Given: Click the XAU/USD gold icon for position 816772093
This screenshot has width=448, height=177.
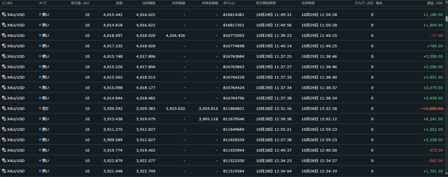Looking at the screenshot, I should coord(4,36).
